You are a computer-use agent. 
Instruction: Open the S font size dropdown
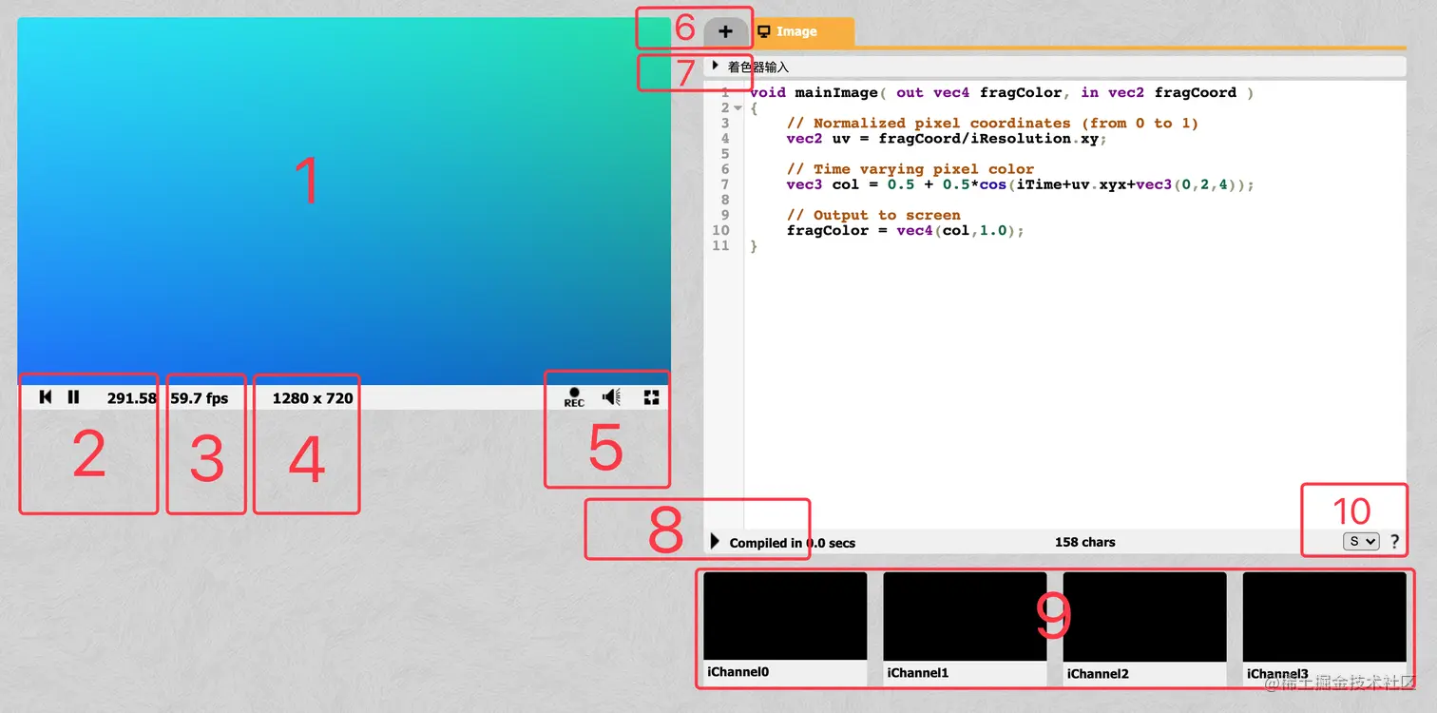[1361, 541]
